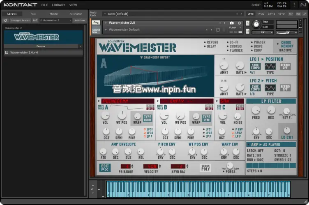This screenshot has height=205, width=309.
Task: Click the LP Filter FREQ knob
Action: click(x=256, y=110)
